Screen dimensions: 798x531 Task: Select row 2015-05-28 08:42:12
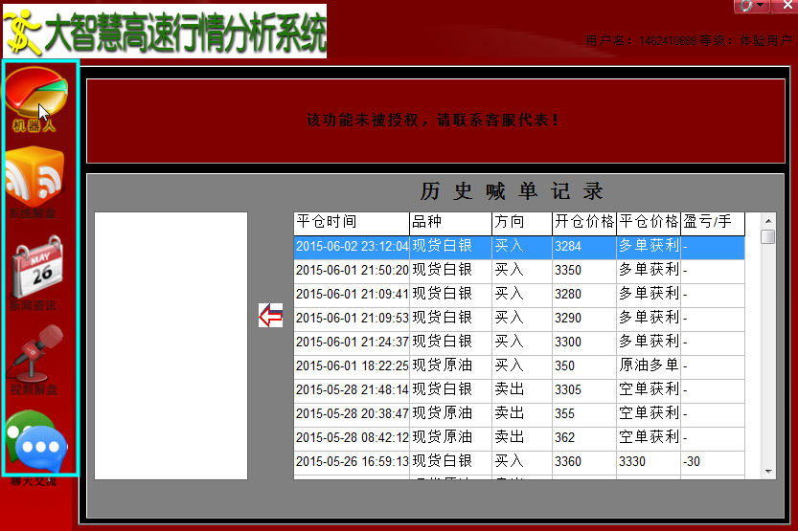[x=519, y=438]
